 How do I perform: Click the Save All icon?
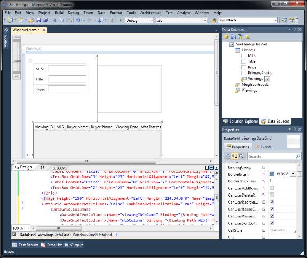click(45, 20)
